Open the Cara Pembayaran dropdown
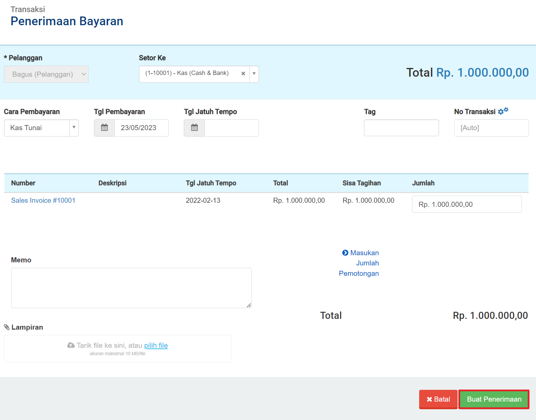Image resolution: width=536 pixels, height=420 pixels. [x=41, y=128]
